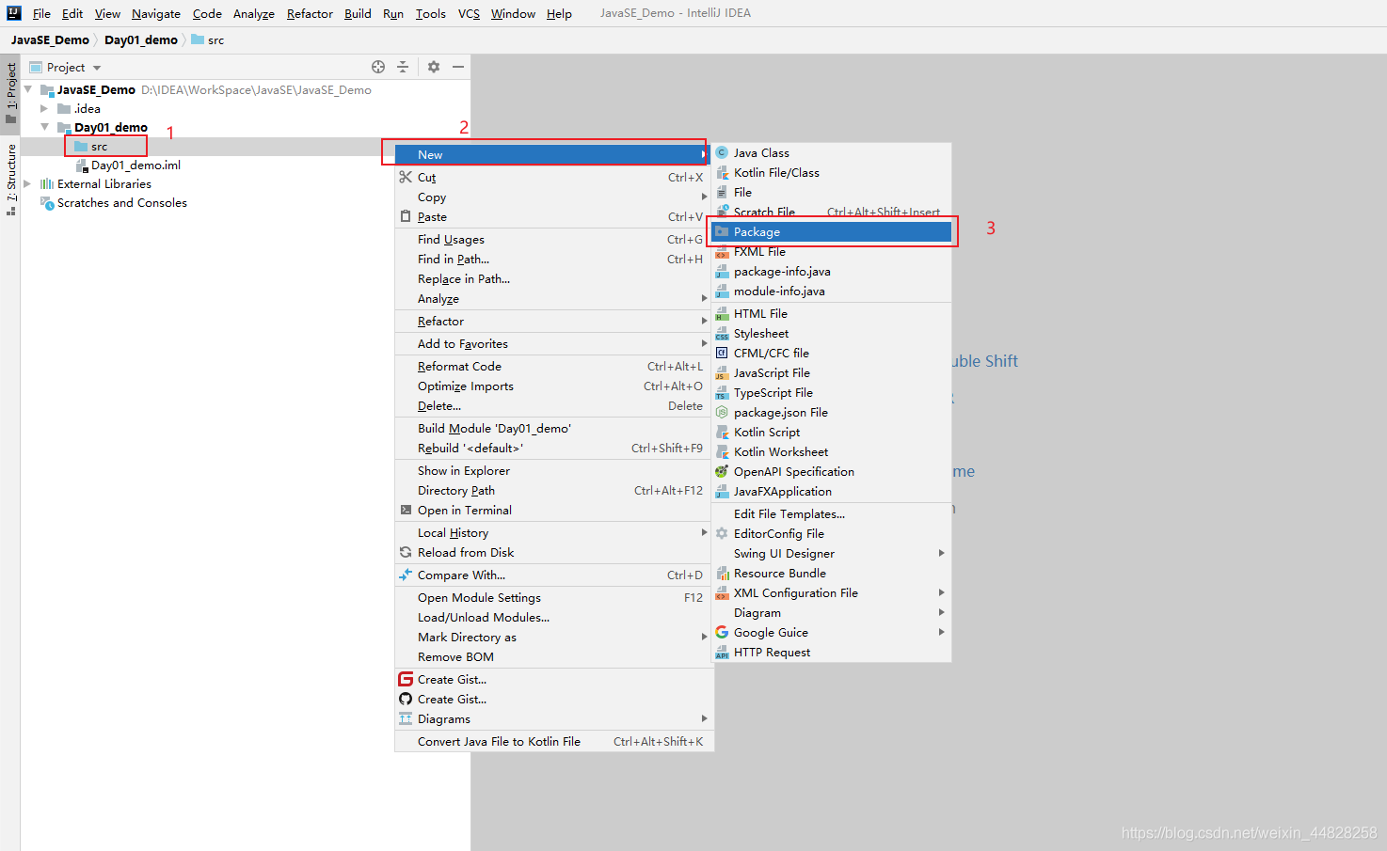Click the red Create Gist icon

pos(406,679)
